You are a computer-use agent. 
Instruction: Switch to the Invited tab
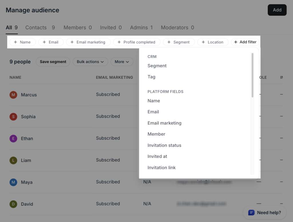[111, 27]
